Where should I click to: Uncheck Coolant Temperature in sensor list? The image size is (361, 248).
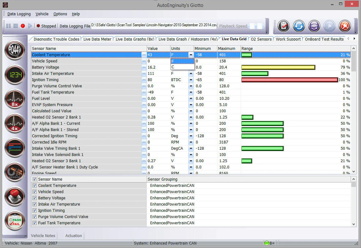pos(34,185)
